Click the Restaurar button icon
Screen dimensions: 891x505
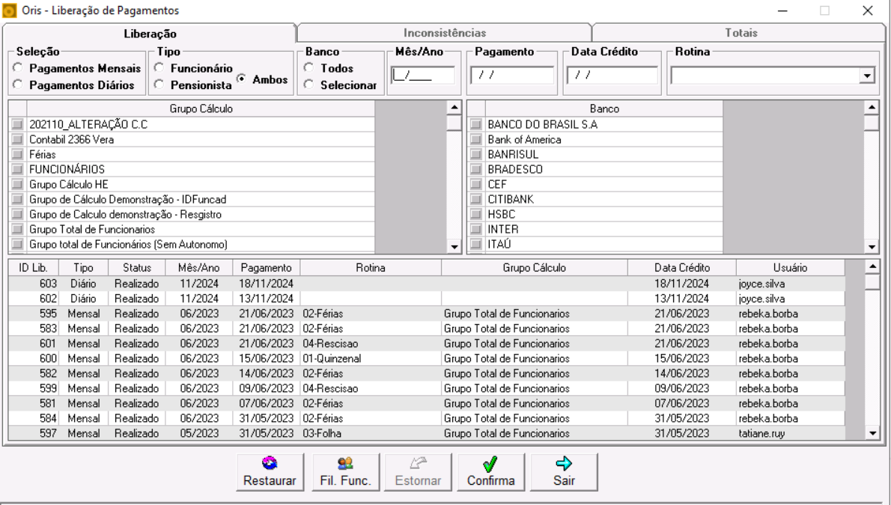point(270,463)
